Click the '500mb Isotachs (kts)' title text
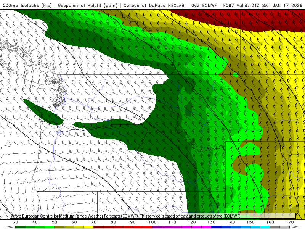 point(27,5)
